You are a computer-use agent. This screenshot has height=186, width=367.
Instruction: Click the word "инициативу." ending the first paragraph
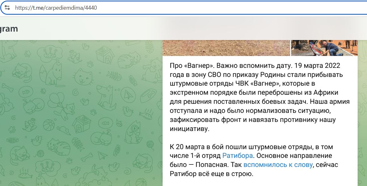coord(190,129)
